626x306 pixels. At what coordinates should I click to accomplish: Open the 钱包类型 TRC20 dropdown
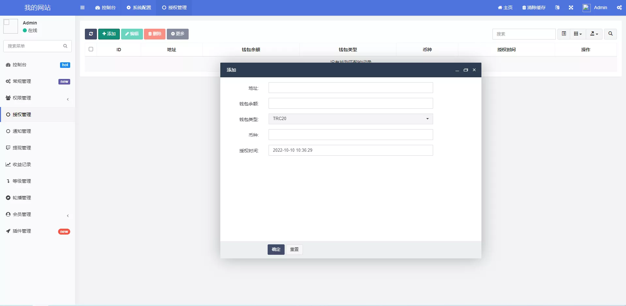351,119
